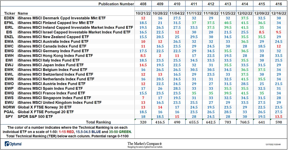This screenshot has height=150, width=288.
Task: Select the EWO ticker
Action: click(x=9, y=84)
